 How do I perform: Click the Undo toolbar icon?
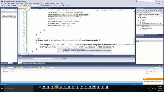17,6
